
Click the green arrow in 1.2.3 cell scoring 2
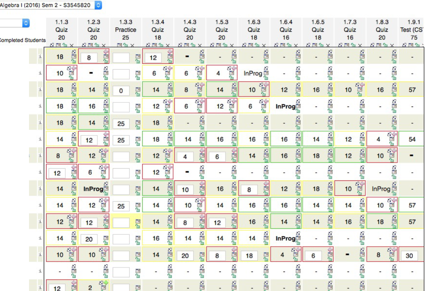105,283
